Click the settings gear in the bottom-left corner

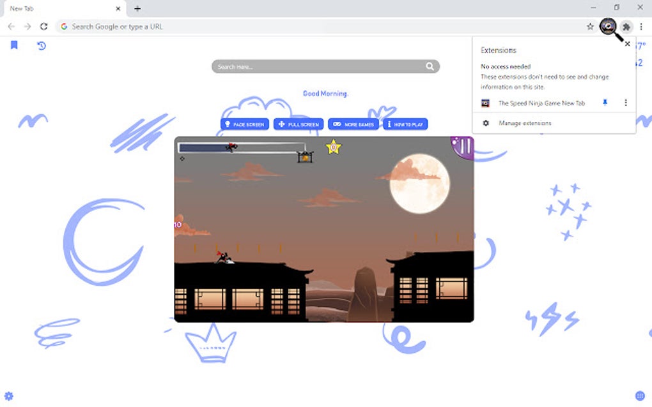(x=10, y=396)
